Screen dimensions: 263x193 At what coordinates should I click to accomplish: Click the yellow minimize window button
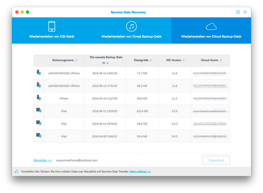pos(22,12)
